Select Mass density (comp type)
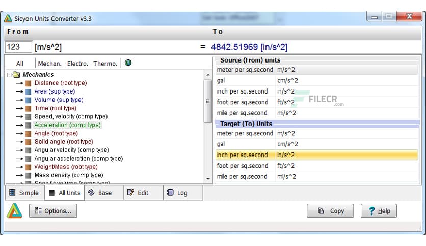The image size is (426, 246). [69, 175]
